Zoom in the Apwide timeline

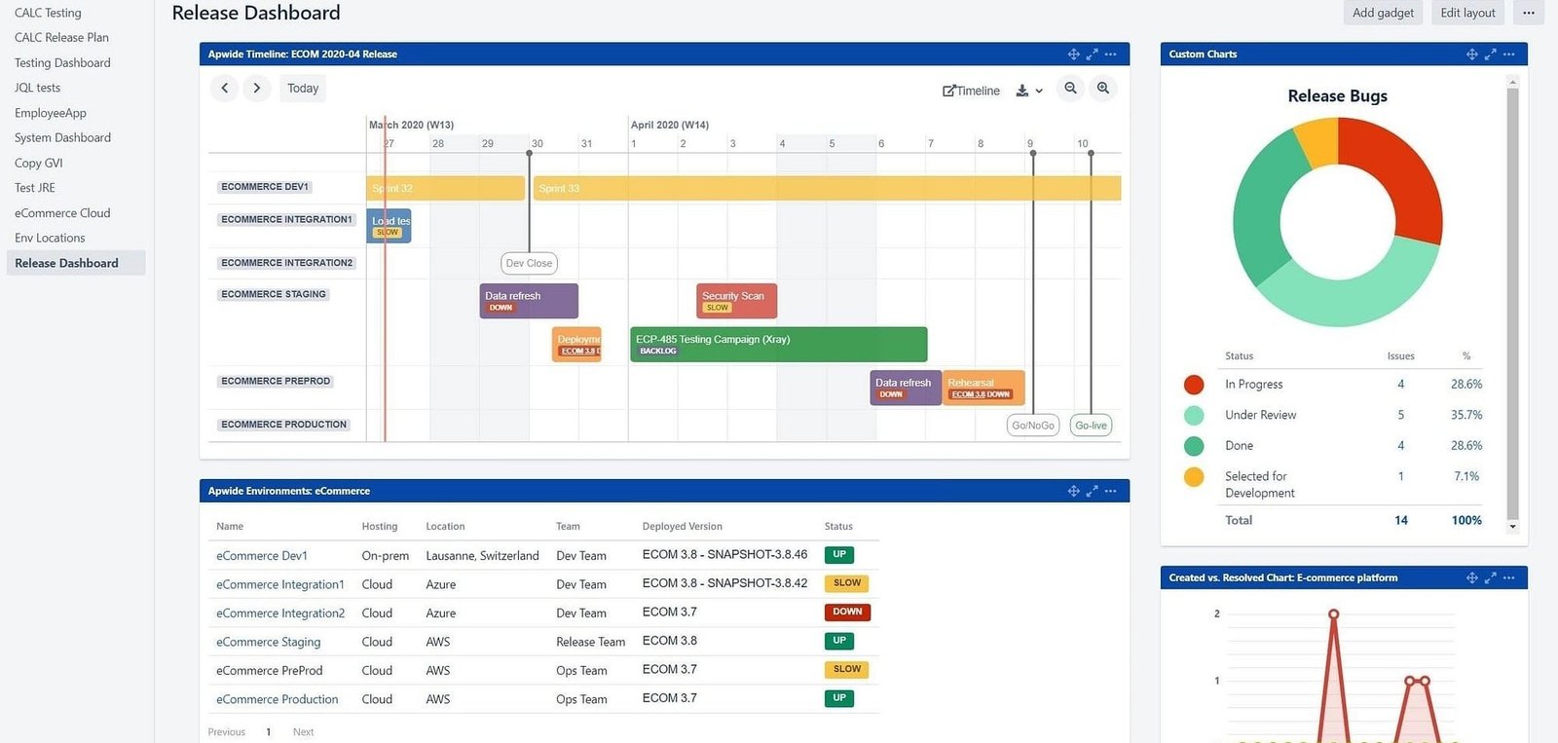1103,89
